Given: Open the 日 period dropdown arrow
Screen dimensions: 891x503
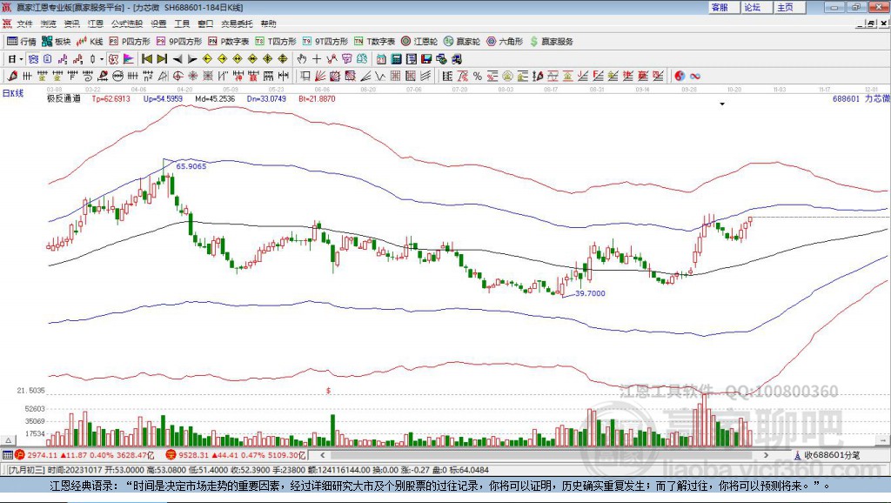Looking at the screenshot, I should (x=21, y=59).
